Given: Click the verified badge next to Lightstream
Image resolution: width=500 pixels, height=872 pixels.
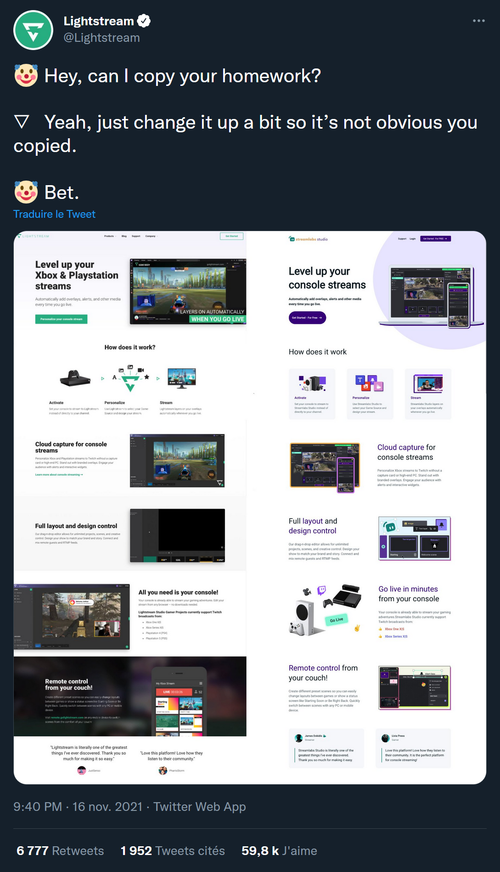Looking at the screenshot, I should click(x=144, y=21).
